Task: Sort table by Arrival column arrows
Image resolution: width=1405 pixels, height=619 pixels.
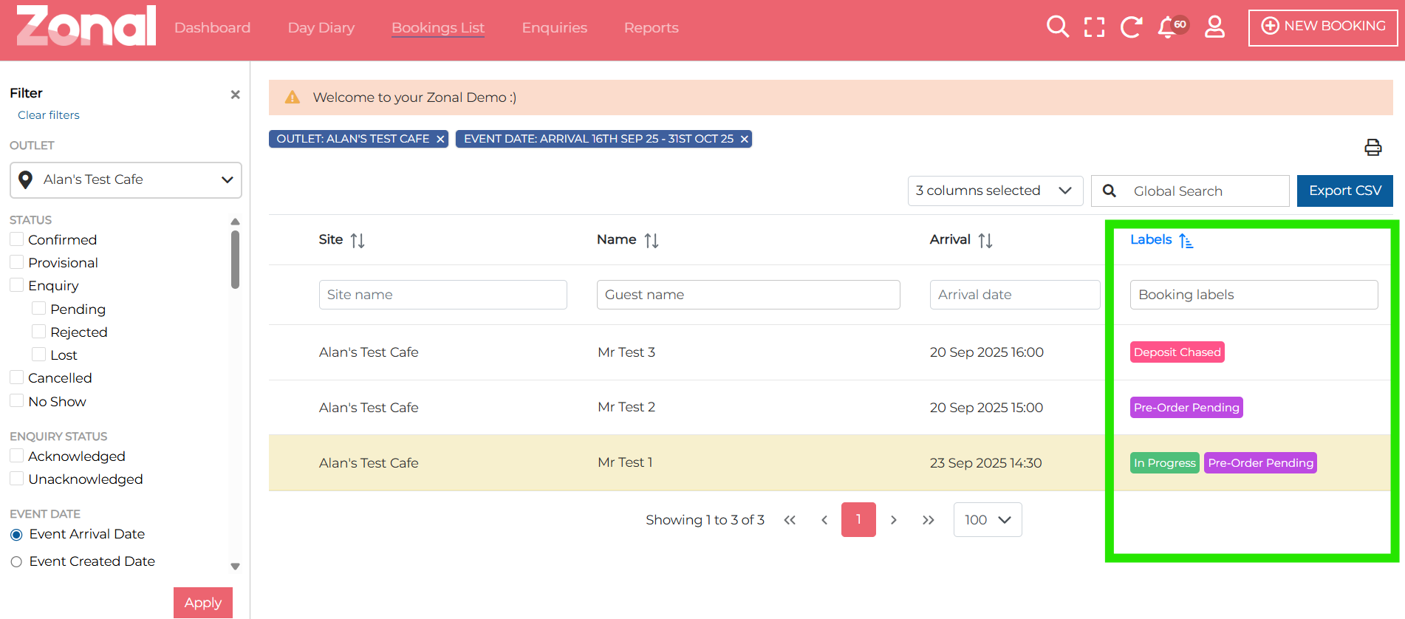Action: pos(985,240)
